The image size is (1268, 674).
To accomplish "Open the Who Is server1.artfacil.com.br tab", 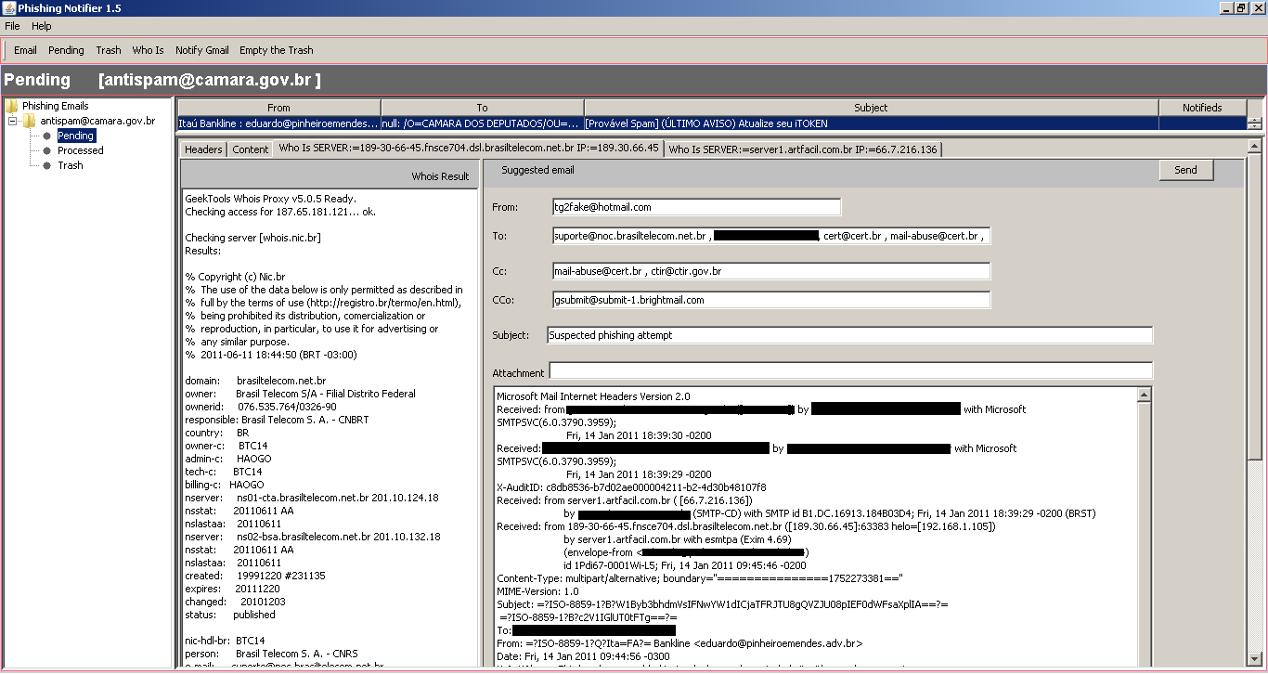I will coord(804,149).
